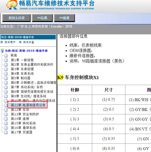Click the page icon for 第14章 座椅
Screen dimensions: 151x152
[6, 119]
